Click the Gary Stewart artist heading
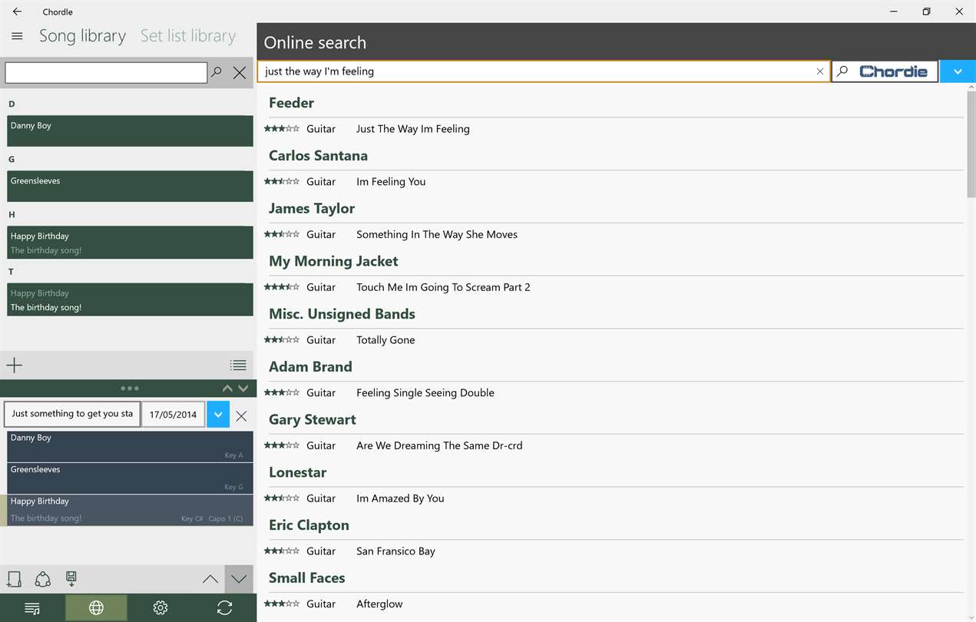Viewport: 976px width, 622px height. click(313, 420)
